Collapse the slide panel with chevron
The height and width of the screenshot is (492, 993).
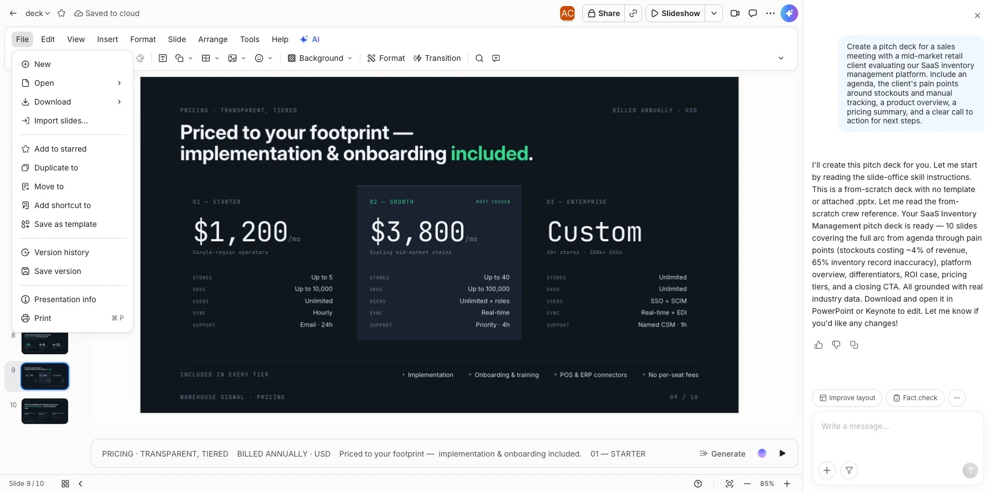tap(81, 484)
